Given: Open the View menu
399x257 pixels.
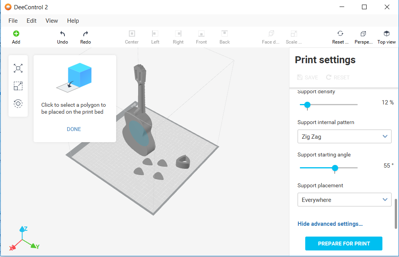Looking at the screenshot, I should (x=52, y=21).
